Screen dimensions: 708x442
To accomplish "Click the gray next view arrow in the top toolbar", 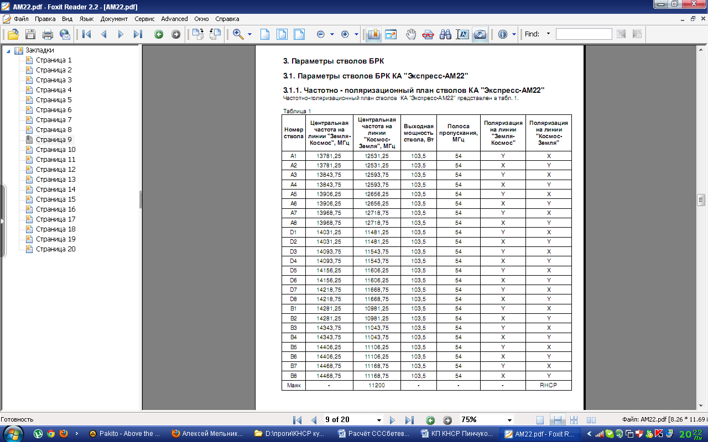I will [x=176, y=34].
